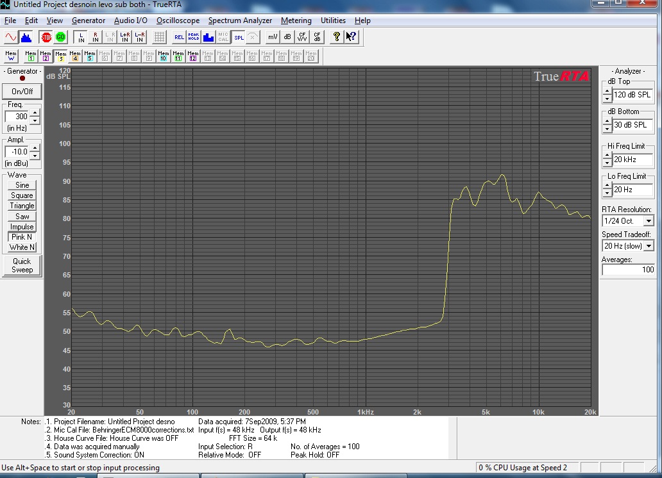Select the L IN input icon

point(81,37)
